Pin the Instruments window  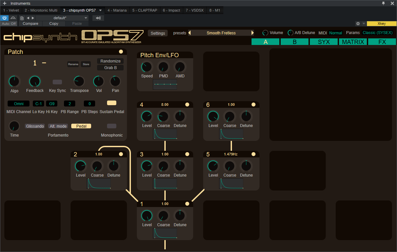(383, 3)
